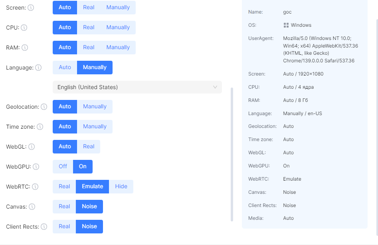Turn WebGPU off
This screenshot has width=378, height=245.
tap(63, 167)
